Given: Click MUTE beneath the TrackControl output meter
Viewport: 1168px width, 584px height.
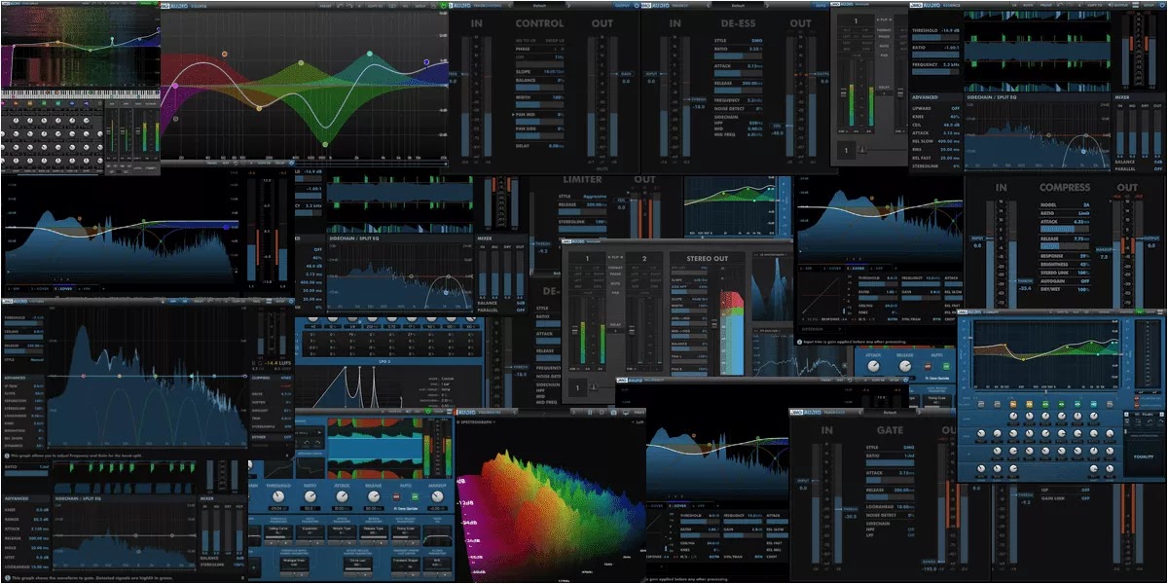Looking at the screenshot, I should [x=602, y=168].
